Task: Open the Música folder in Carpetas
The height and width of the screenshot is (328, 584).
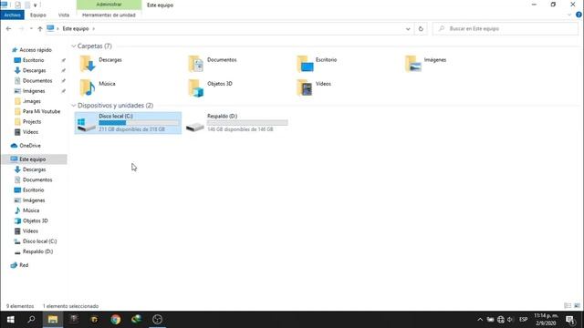Action: pos(98,87)
